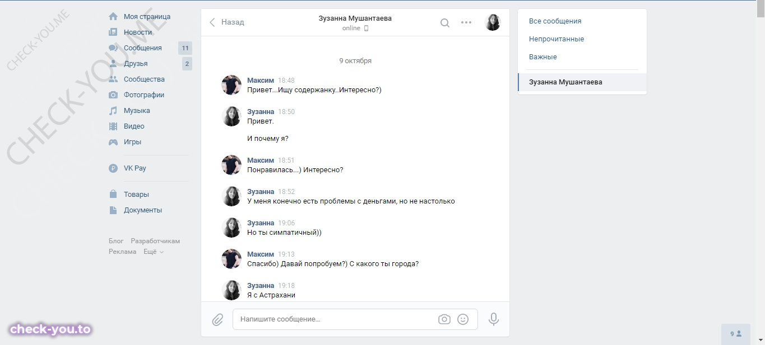This screenshot has height=345, width=765.
Task: Attach a file with the paperclip icon
Action: (217, 320)
